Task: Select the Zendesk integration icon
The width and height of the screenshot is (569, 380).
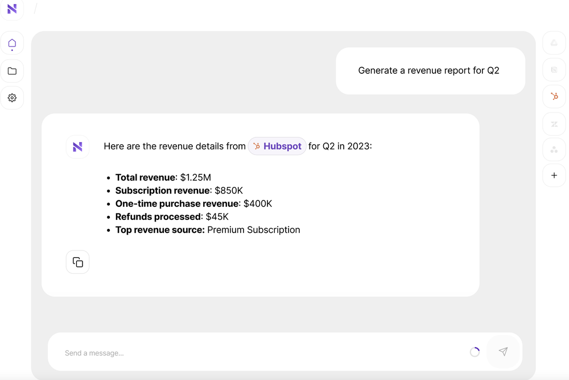Action: (554, 123)
